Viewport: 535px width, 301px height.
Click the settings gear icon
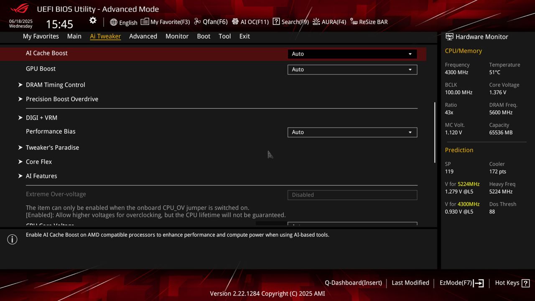93,20
